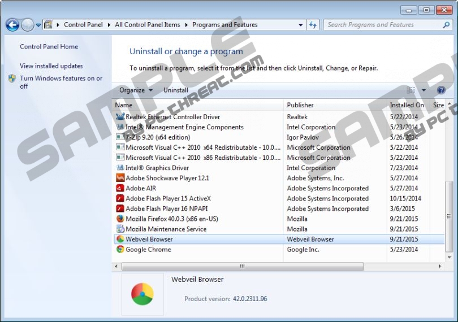Click Adobe Shockwave Player 12.1 name
458x322 pixels.
tap(167, 178)
